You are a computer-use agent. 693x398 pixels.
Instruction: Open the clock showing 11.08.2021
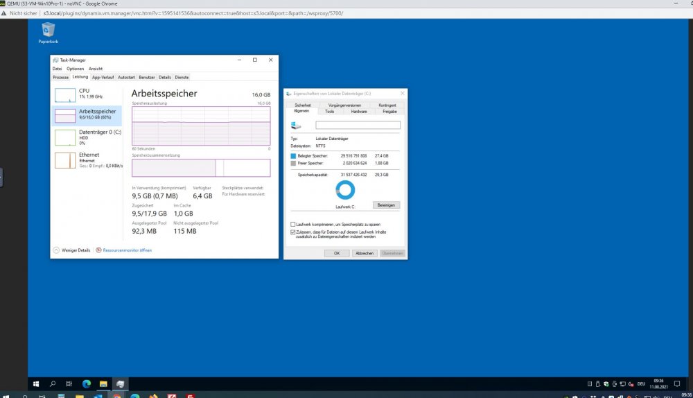tap(658, 383)
